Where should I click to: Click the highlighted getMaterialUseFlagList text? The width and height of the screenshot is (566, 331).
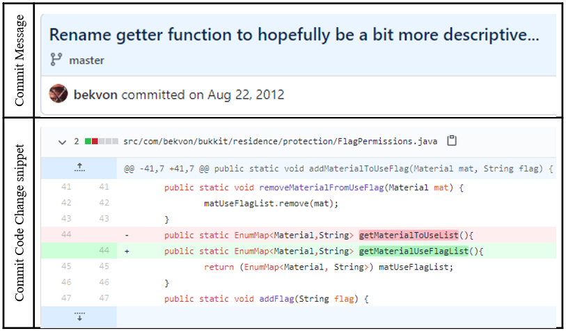click(x=414, y=251)
